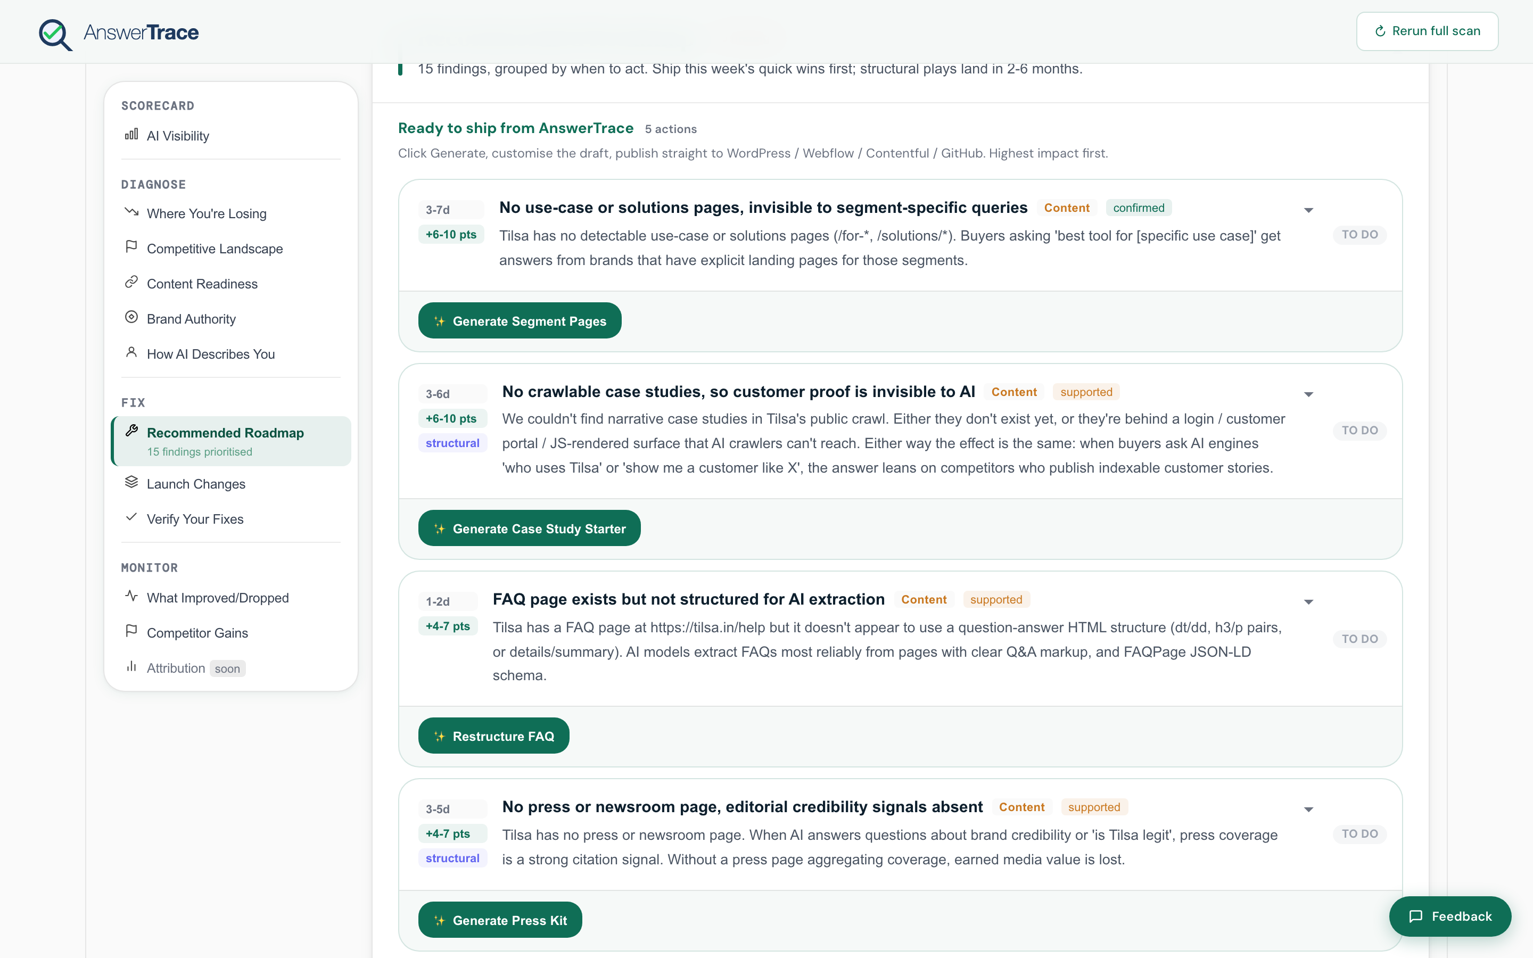
Task: Click Generate Segment Pages button
Action: click(x=520, y=321)
